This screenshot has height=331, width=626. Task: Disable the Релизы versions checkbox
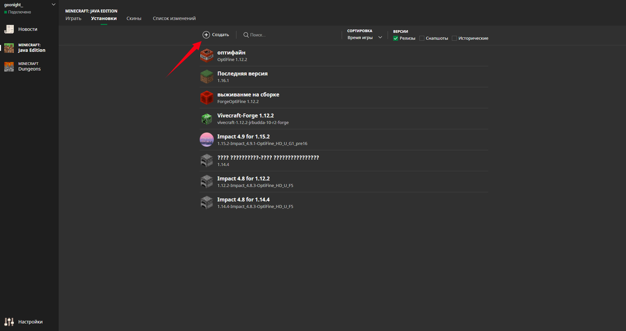(396, 38)
